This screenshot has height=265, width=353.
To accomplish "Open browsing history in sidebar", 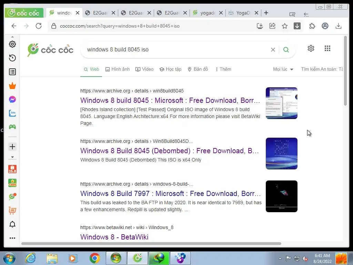I will tap(12, 58).
